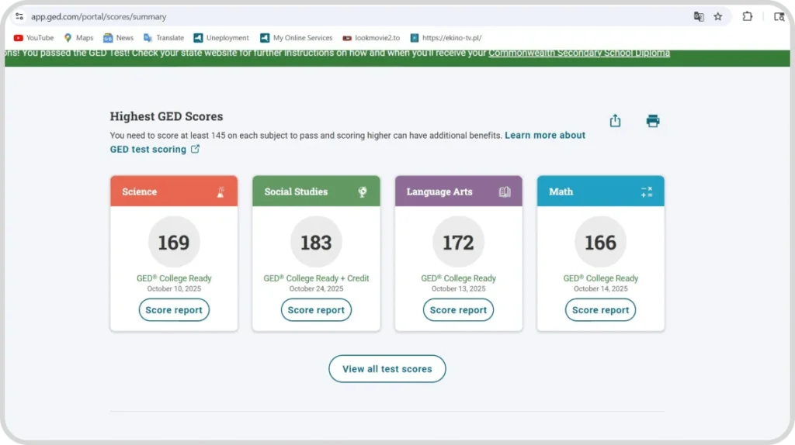
Task: Open the Maps bookmark
Action: click(78, 38)
